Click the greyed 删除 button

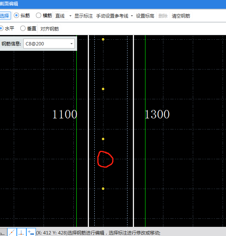(163, 16)
